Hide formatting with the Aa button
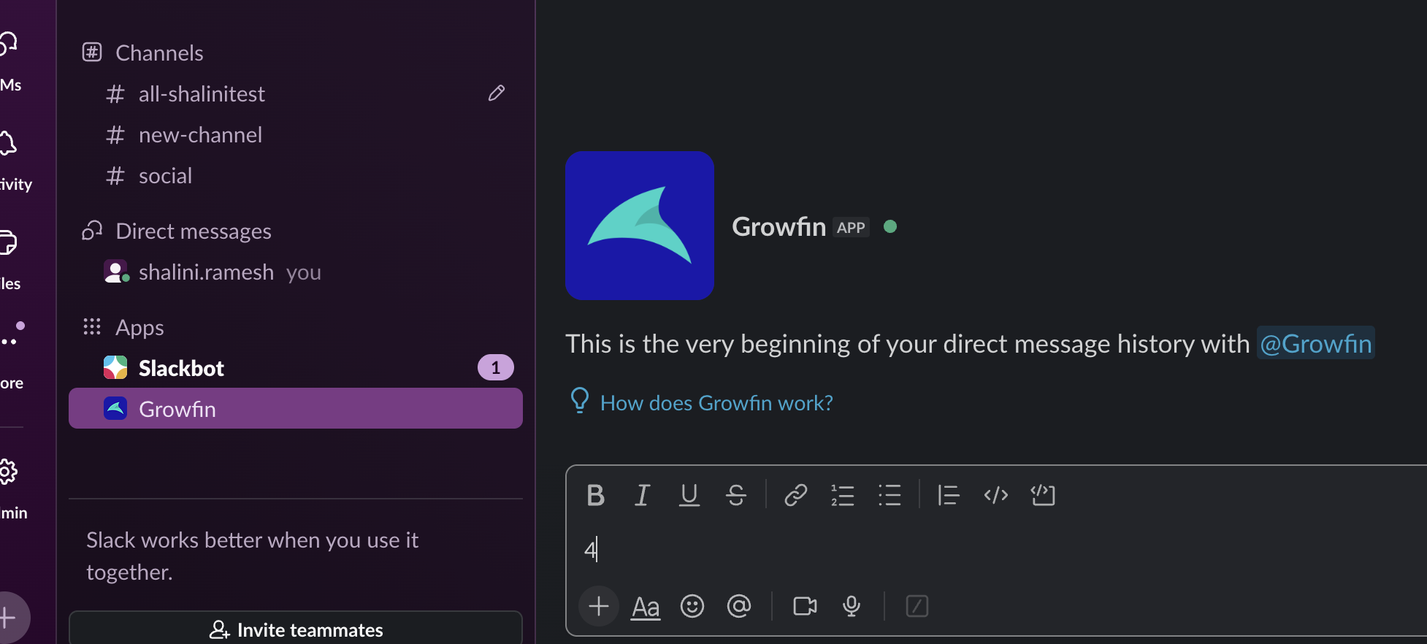The height and width of the screenshot is (644, 1427). pyautogui.click(x=646, y=607)
